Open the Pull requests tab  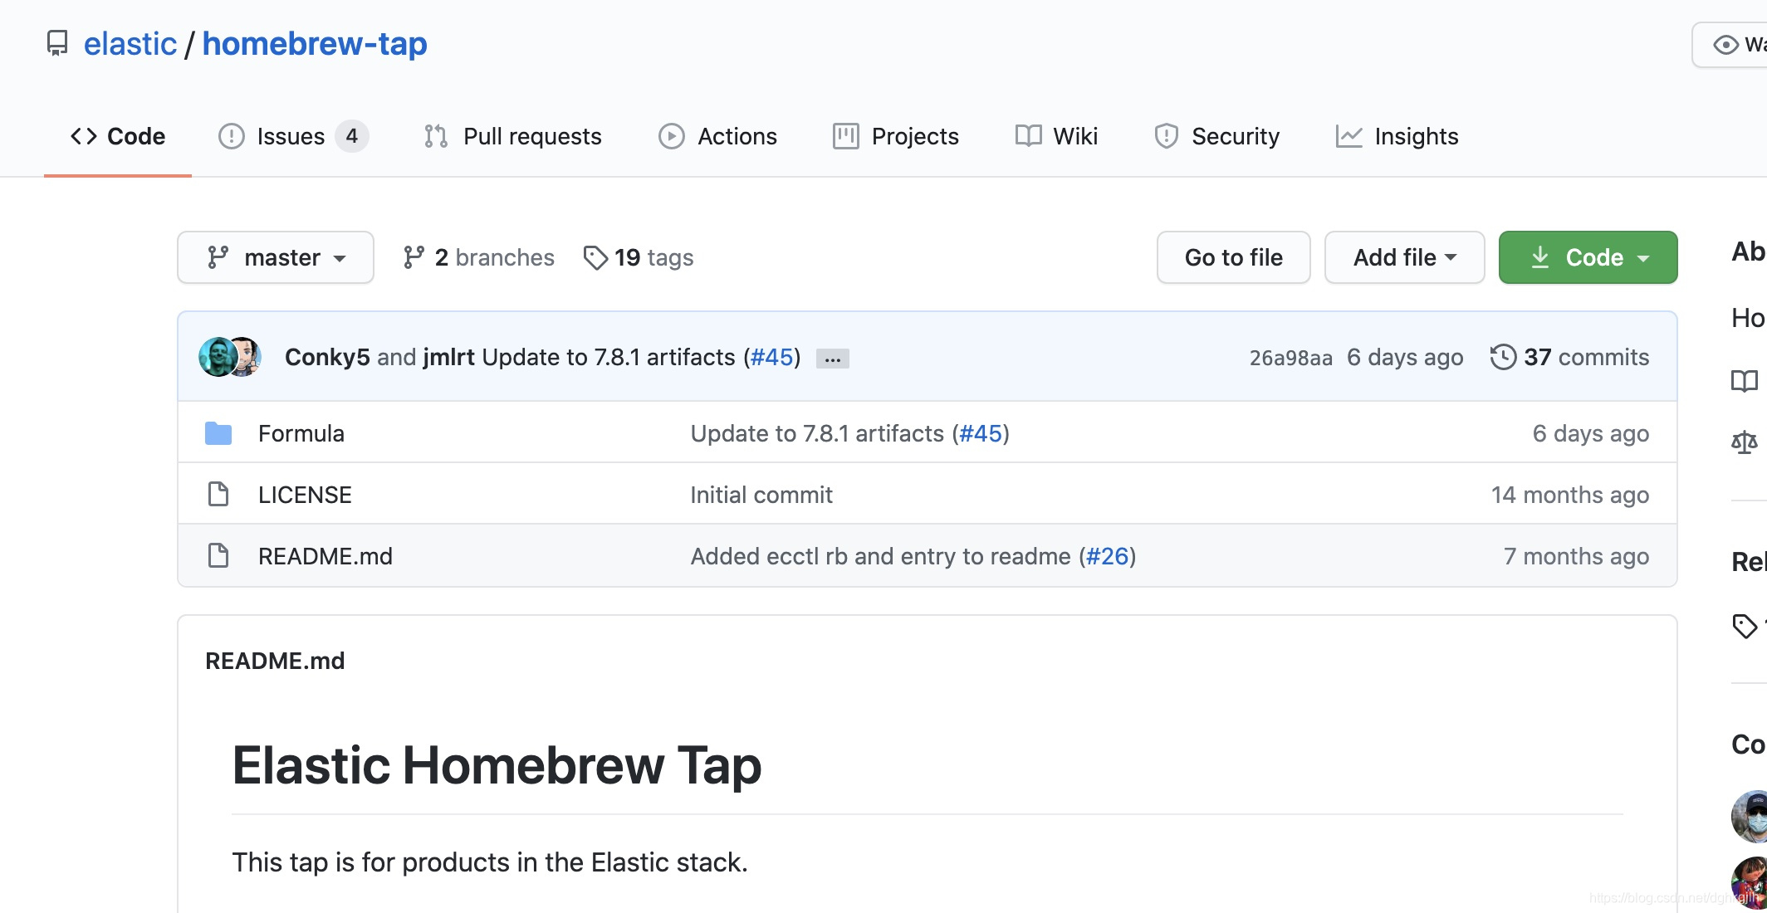512,136
